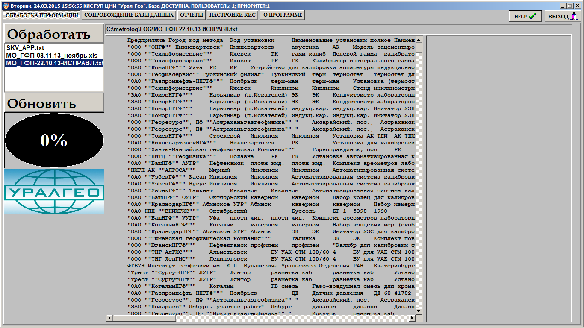Click the ОНГФ-Нижневартовск row
The width and height of the screenshot is (584, 328).
click(x=271, y=47)
